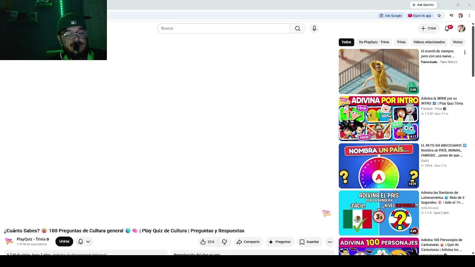Click the estacion quiz channel name
This screenshot has width=475, height=267.
430,208
